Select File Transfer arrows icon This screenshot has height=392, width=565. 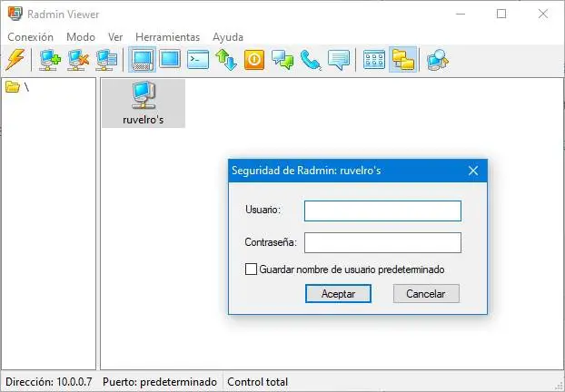pyautogui.click(x=226, y=59)
